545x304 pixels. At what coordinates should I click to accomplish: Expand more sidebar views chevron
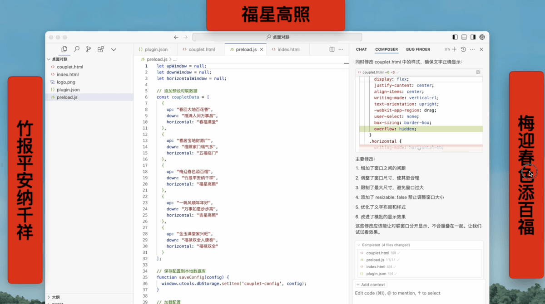click(114, 49)
